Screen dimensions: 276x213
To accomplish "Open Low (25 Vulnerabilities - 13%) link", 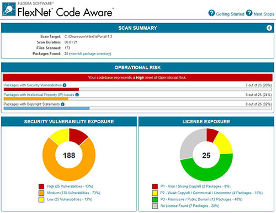I will coord(70,199).
